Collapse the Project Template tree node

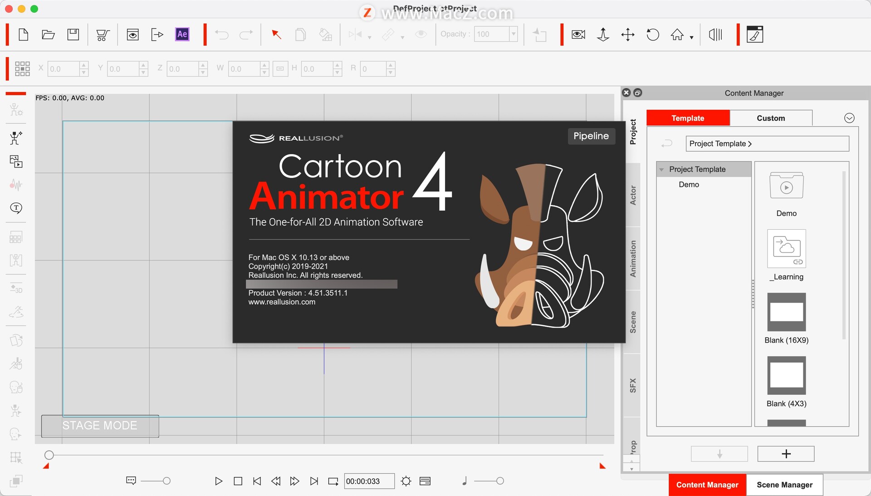click(x=662, y=169)
